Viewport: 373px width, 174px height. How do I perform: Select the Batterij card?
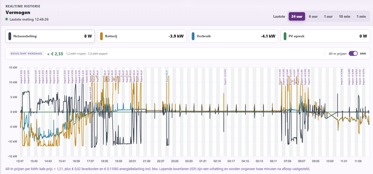[142, 36]
